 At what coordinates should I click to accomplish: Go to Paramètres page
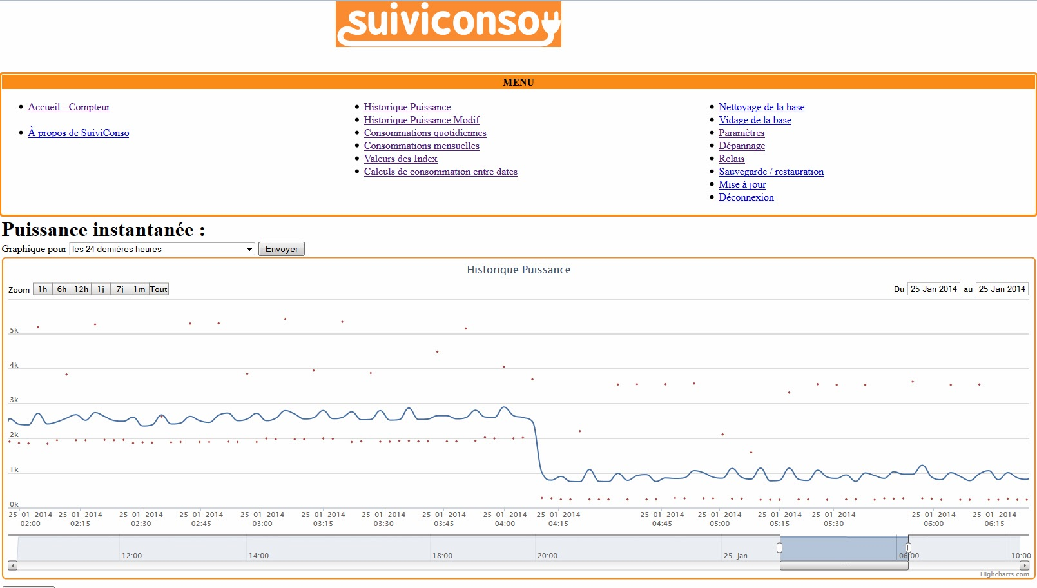pyautogui.click(x=742, y=133)
